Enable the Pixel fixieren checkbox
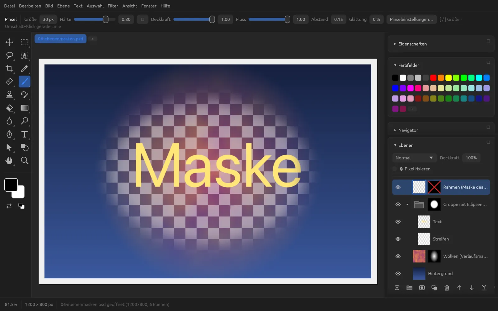Image resolution: width=498 pixels, height=311 pixels. pyautogui.click(x=395, y=169)
